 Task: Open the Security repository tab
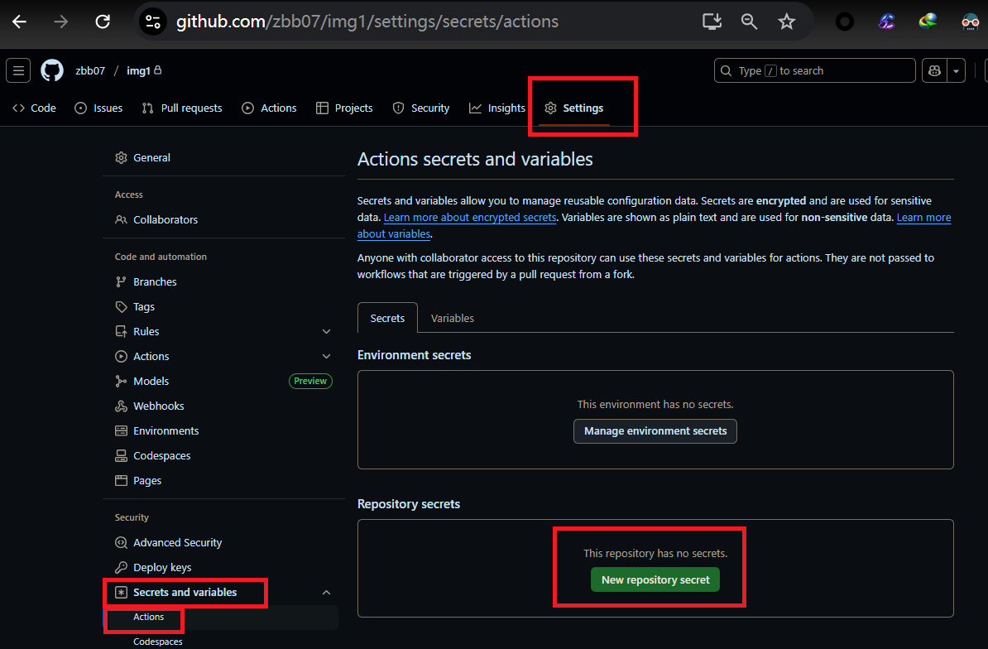421,108
